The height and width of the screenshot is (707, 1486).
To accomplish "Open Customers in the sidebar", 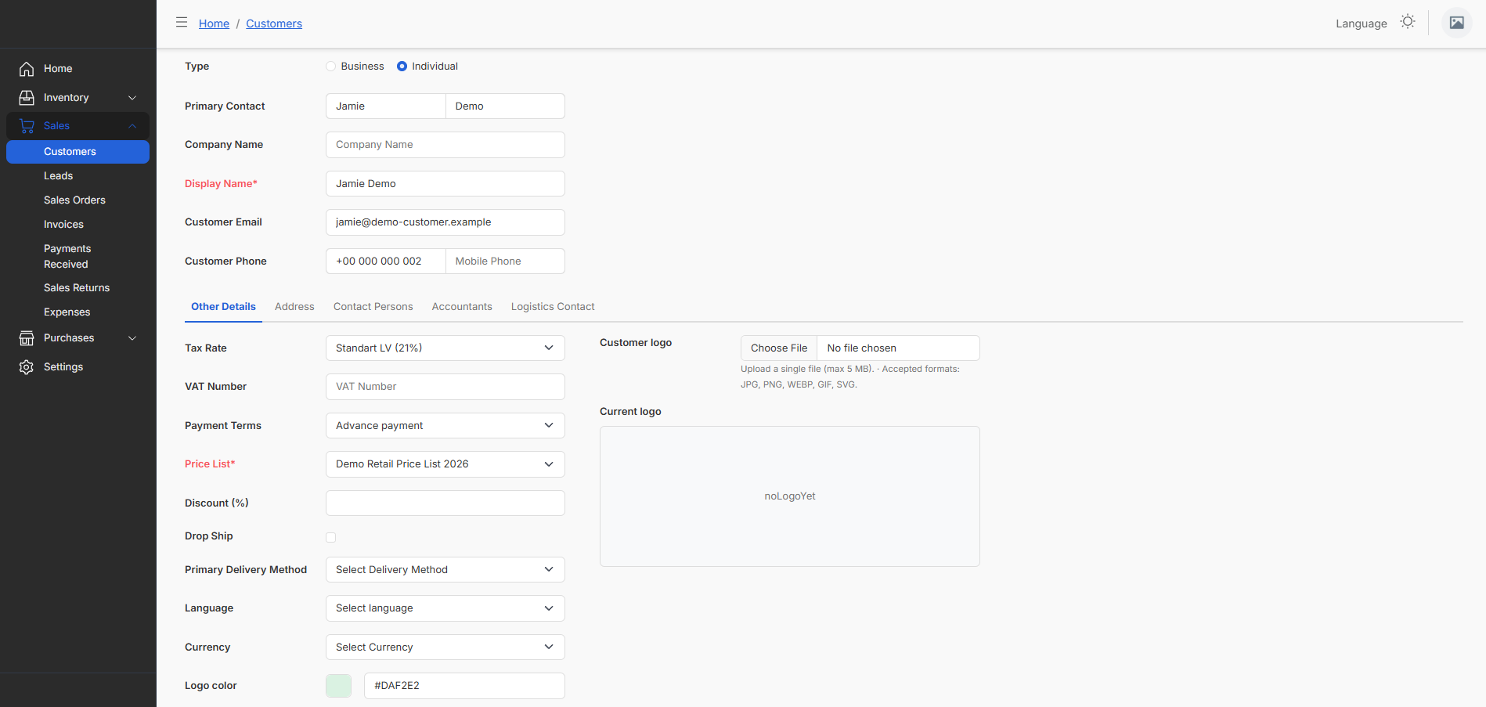I will (x=78, y=152).
